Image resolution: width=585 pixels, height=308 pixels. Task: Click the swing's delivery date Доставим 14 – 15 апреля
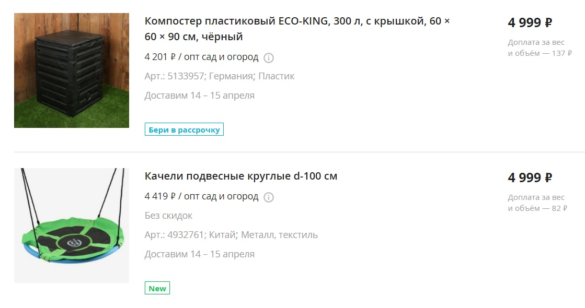pos(200,254)
